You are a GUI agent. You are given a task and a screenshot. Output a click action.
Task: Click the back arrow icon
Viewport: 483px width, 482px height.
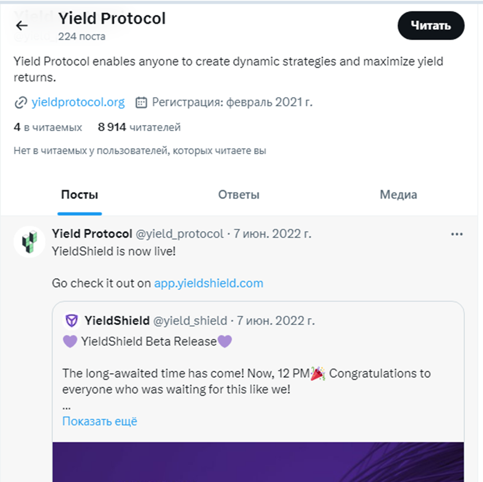tap(22, 26)
